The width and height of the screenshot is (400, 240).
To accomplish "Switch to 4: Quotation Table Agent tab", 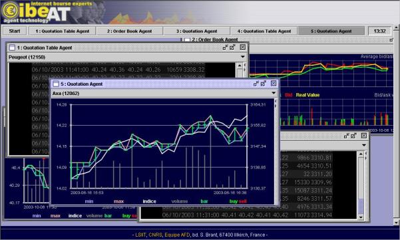I will [264, 31].
